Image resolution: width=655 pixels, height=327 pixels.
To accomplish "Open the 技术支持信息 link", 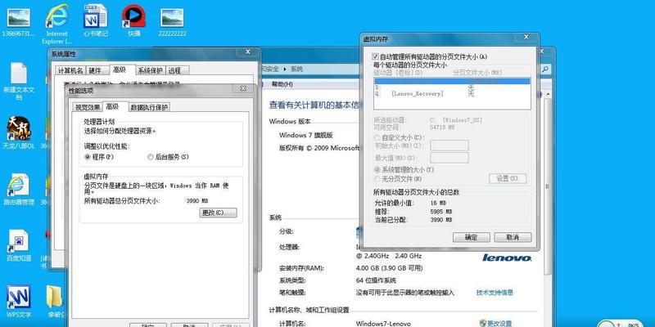I will coord(495,293).
